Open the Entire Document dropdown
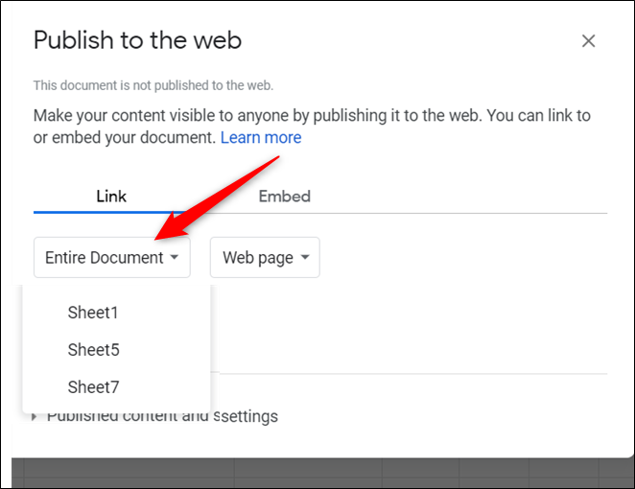Image resolution: width=635 pixels, height=489 pixels. tap(111, 258)
